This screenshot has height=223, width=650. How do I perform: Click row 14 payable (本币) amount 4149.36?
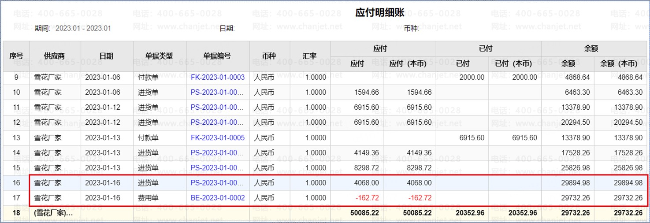[x=419, y=153]
